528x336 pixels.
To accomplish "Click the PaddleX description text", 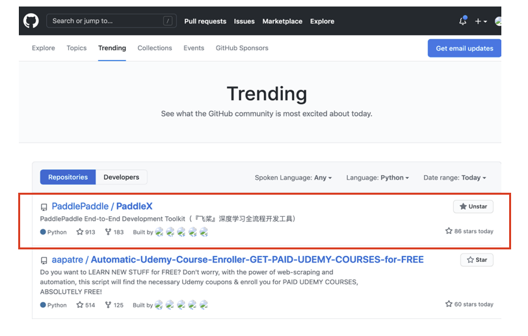I will click(x=168, y=219).
